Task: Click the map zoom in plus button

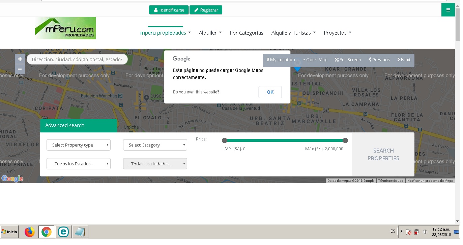Action: (x=20, y=59)
